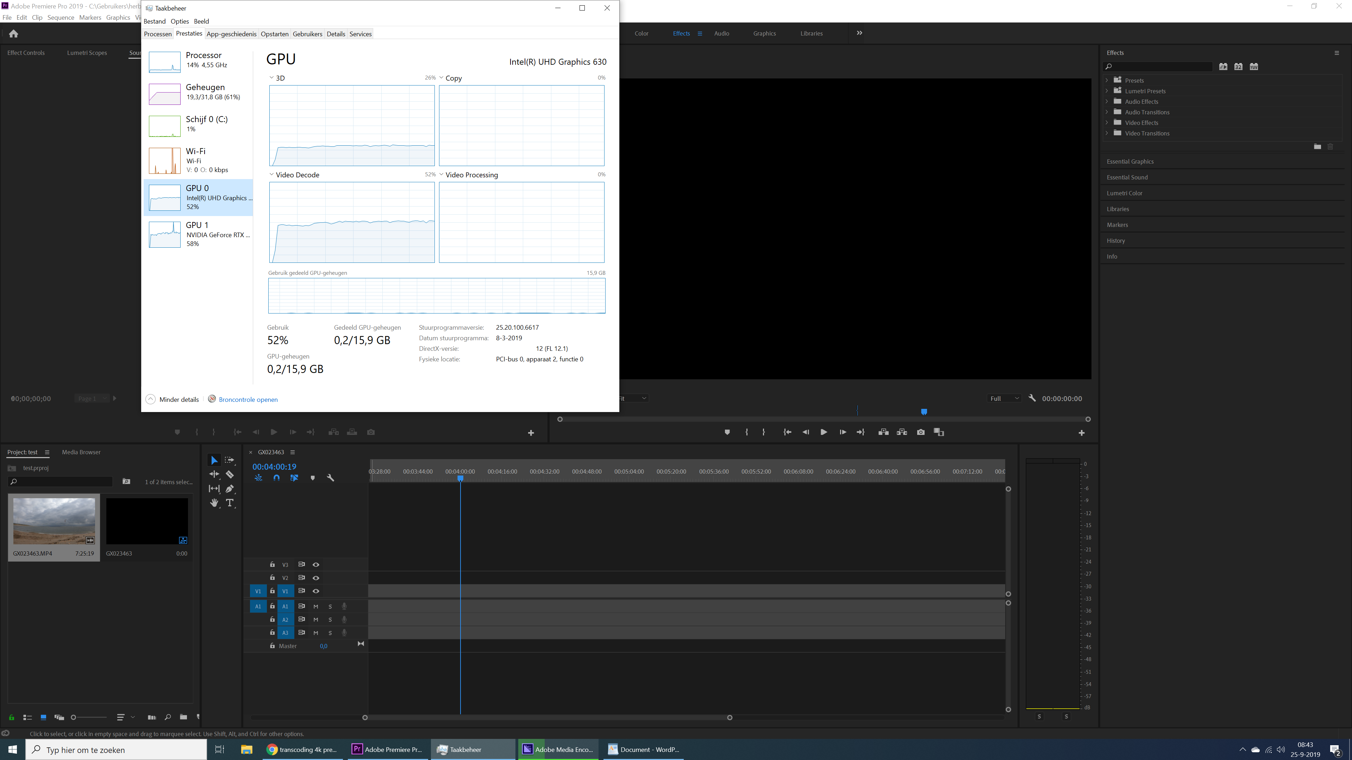Viewport: 1352px width, 760px height.
Task: Select the Type tool
Action: [x=230, y=502]
